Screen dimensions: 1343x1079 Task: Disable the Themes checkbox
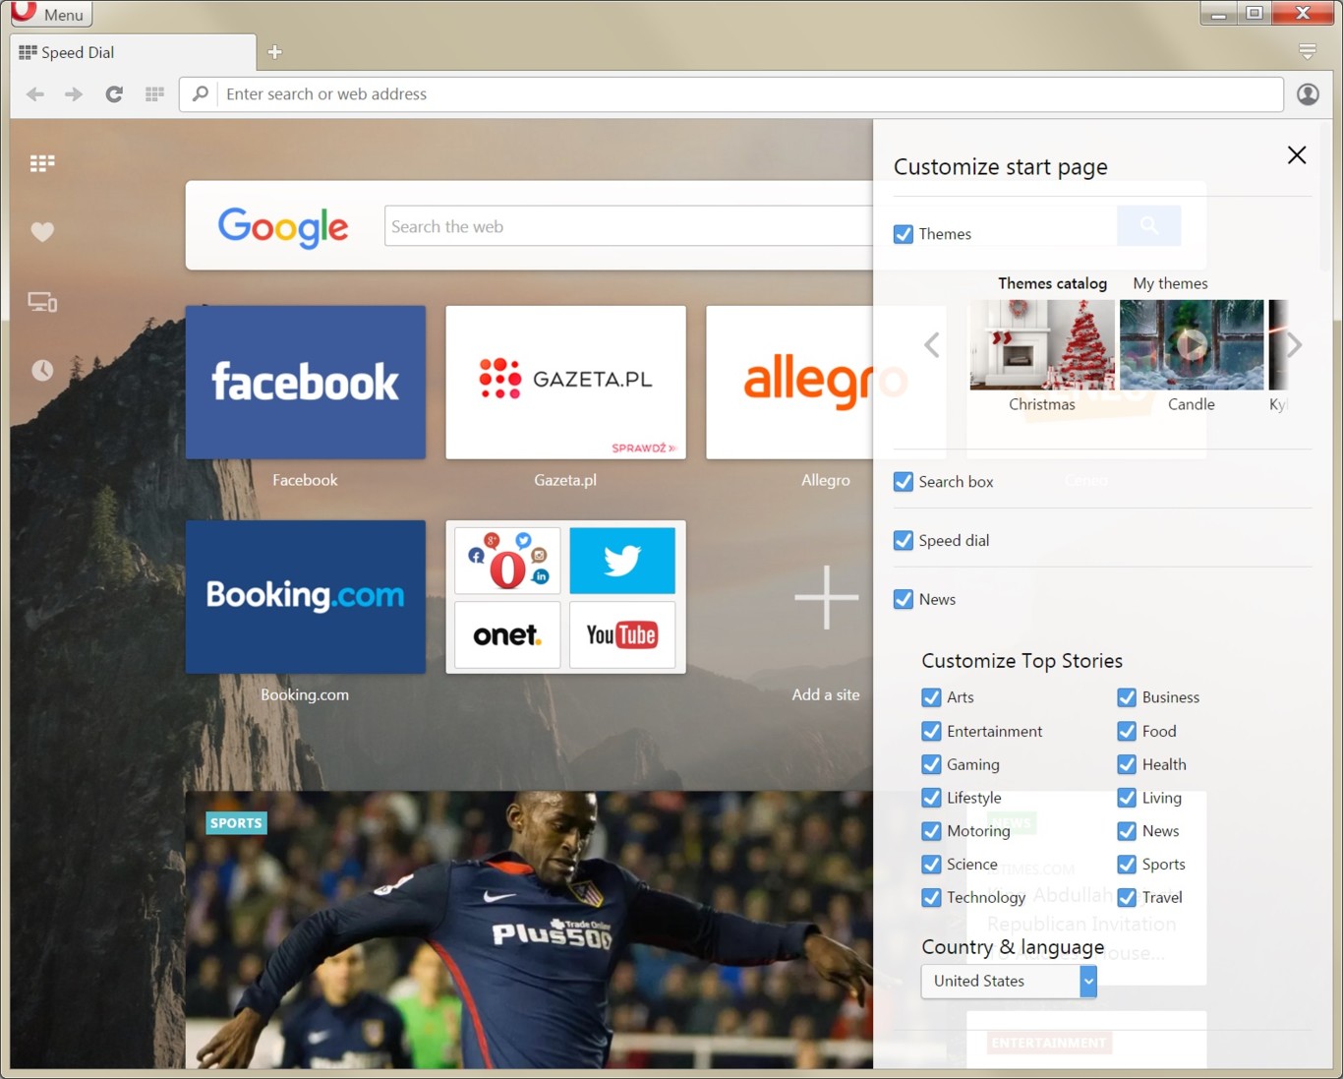coord(904,234)
